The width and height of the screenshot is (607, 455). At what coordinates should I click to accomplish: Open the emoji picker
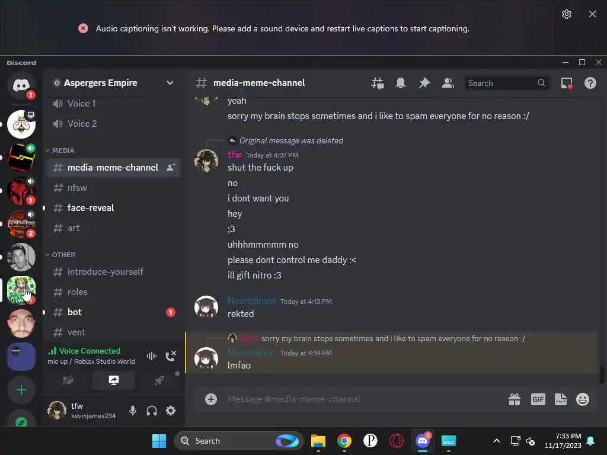[x=583, y=399]
